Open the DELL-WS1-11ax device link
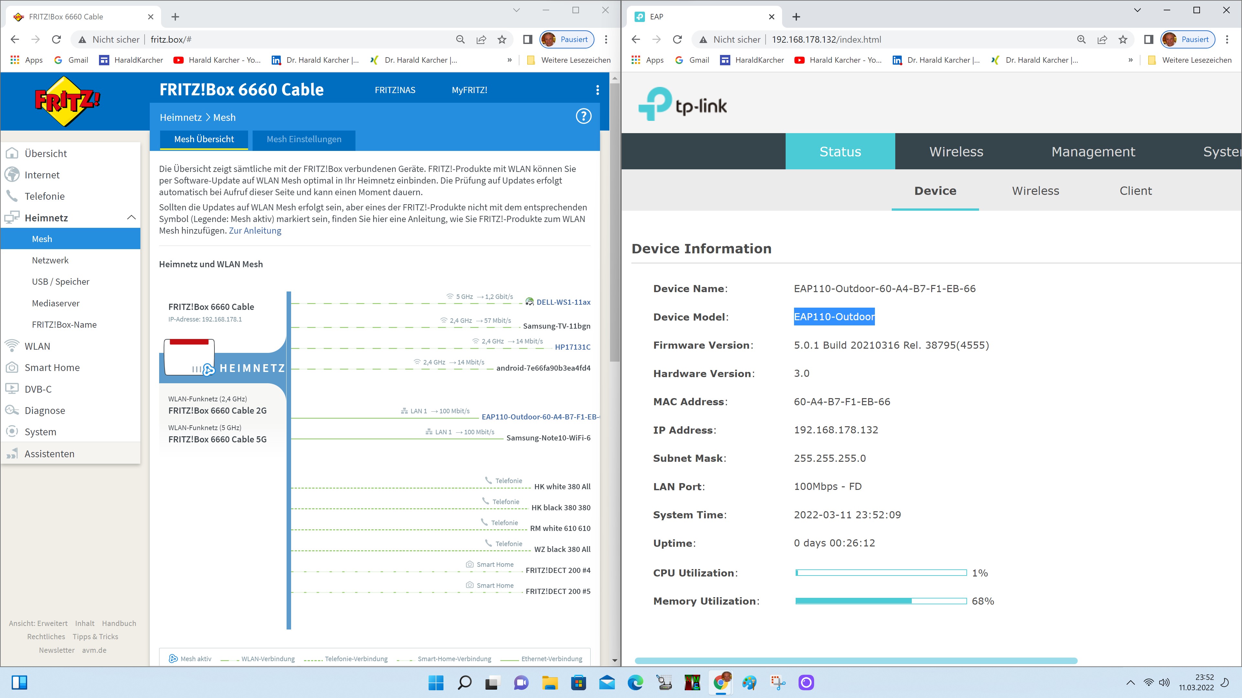 tap(563, 302)
